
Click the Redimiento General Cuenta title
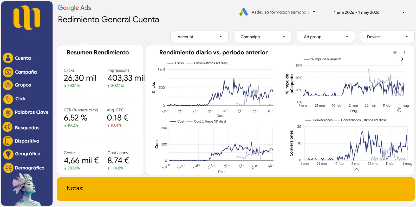[108, 19]
